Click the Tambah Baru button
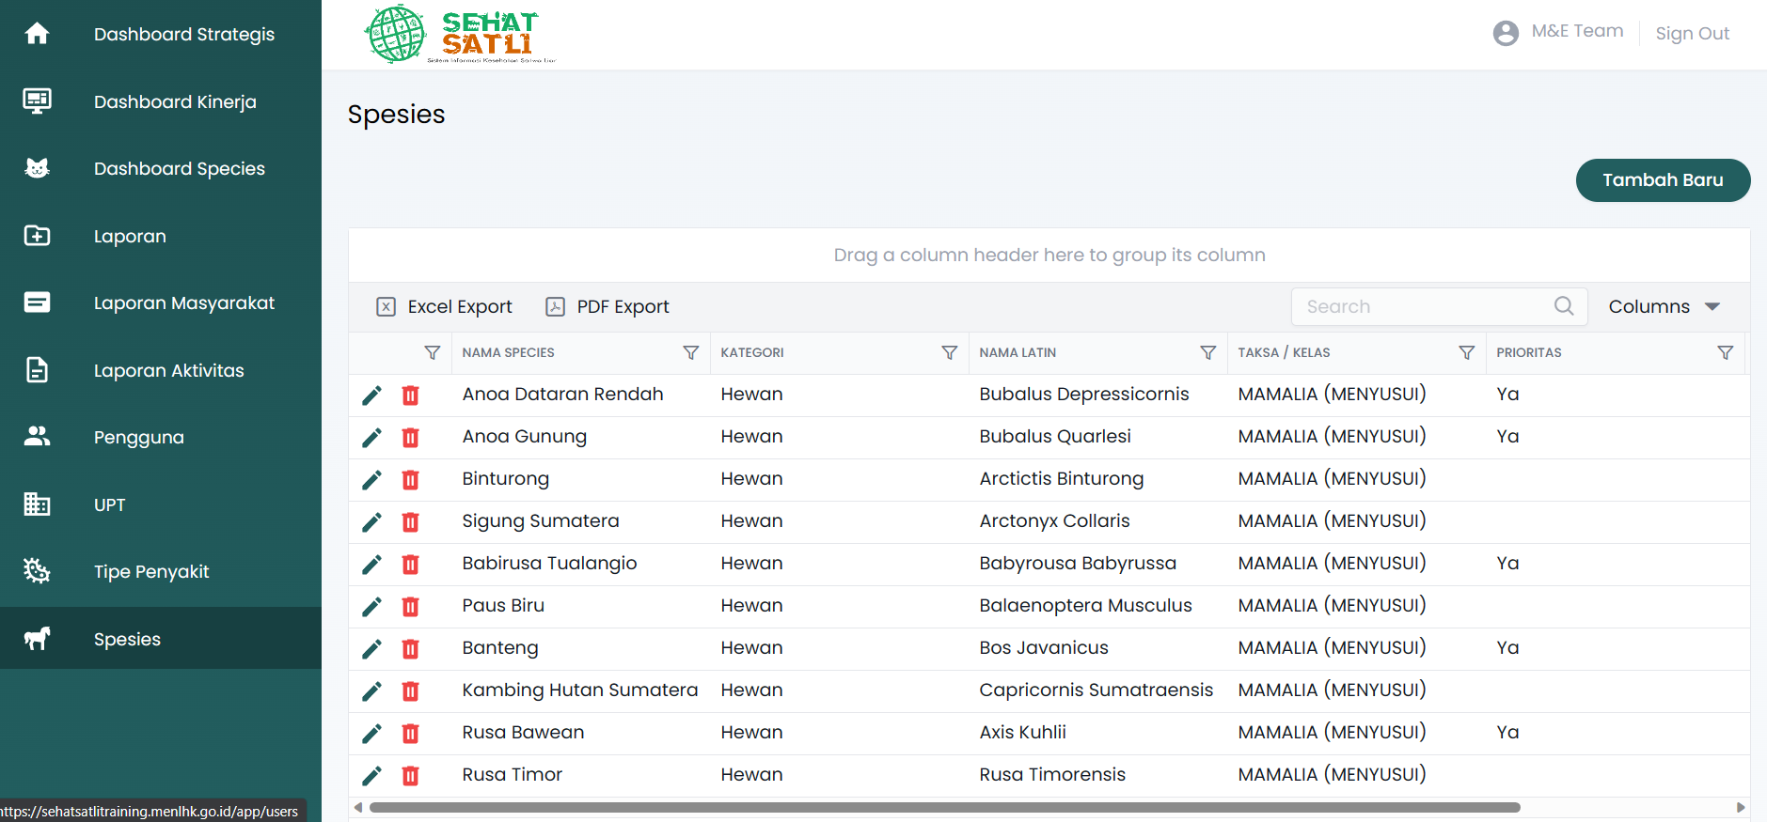 (x=1663, y=180)
